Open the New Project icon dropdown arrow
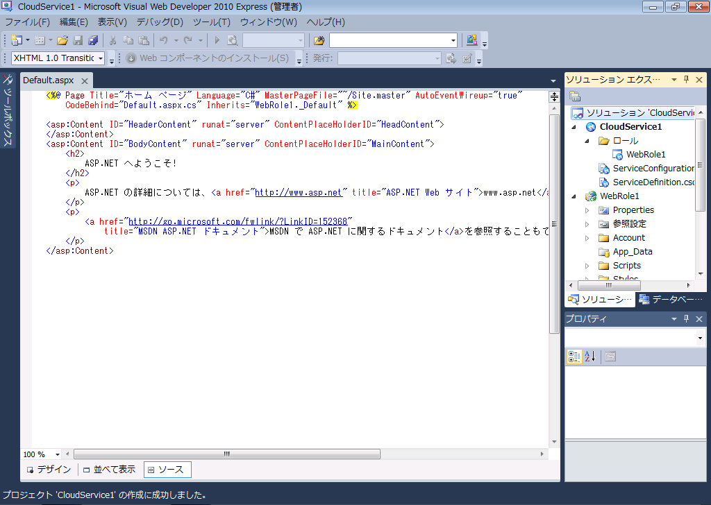711x505 pixels. pyautogui.click(x=28, y=40)
